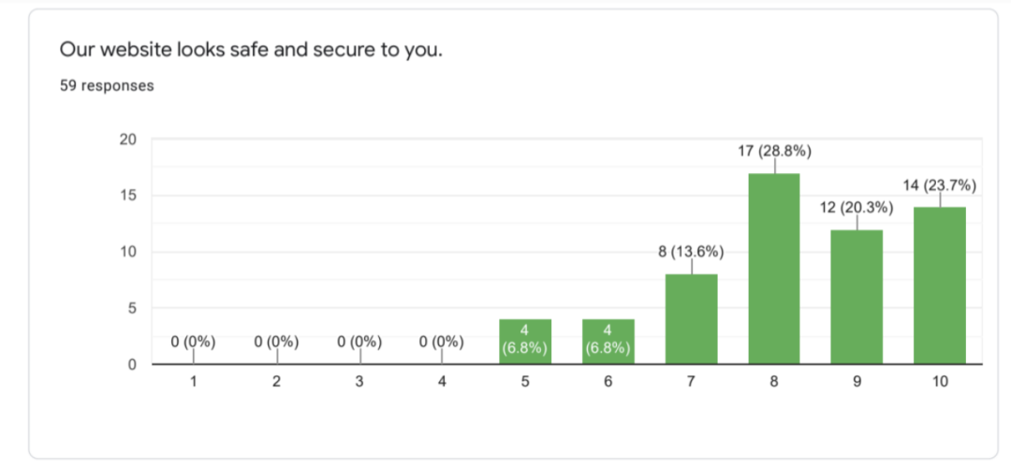This screenshot has height=472, width=1011.
Task: Click y-axis label 20
Action: pos(128,140)
